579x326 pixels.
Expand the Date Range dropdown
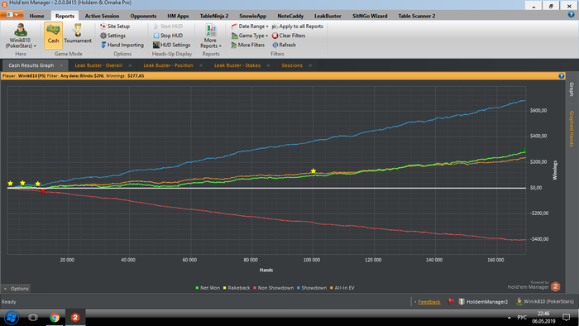[250, 26]
